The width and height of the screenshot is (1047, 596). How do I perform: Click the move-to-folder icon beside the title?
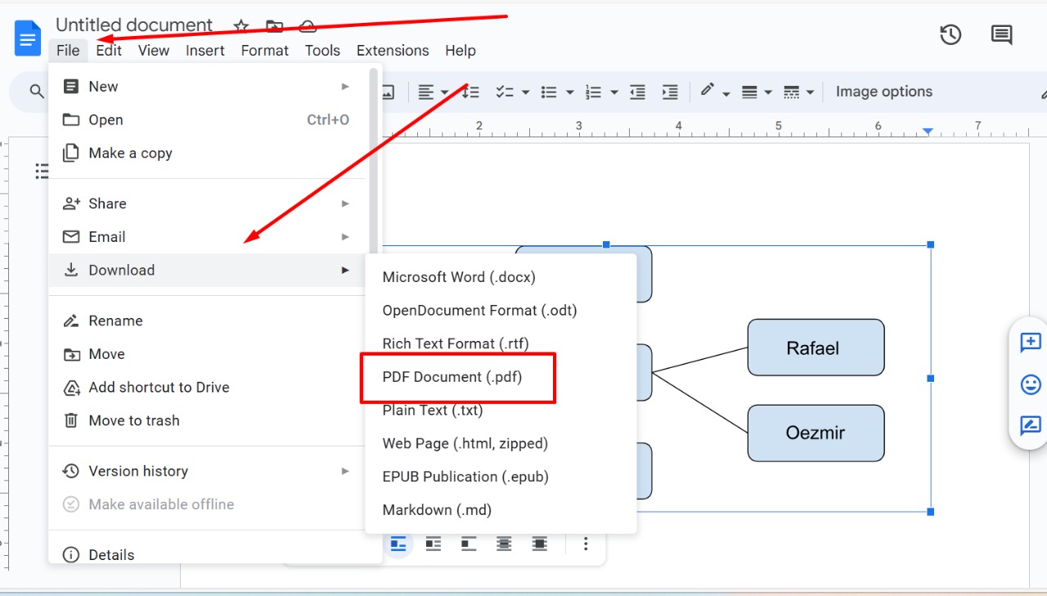pos(275,26)
